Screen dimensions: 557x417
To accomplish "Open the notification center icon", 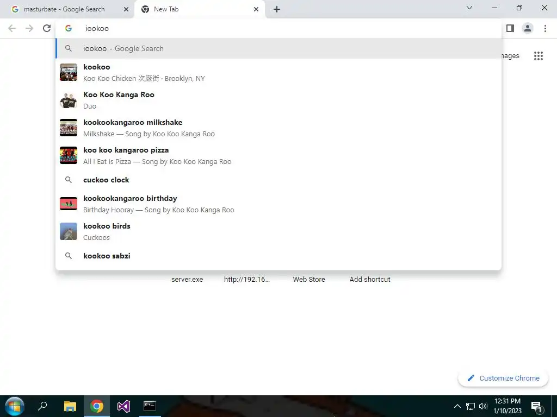I will point(537,407).
